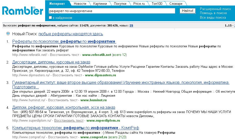This screenshot has height=139, width=235.
Task: Switch to the Словари tab
Action: point(176,4)
